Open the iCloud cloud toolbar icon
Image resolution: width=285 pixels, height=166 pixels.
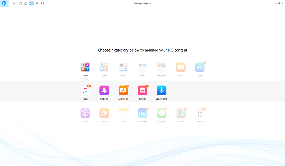[x=26, y=4]
